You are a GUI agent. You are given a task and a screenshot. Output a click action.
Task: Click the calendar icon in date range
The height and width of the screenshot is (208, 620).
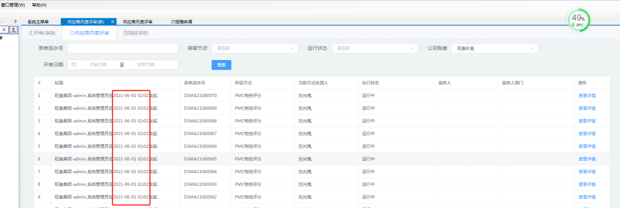pos(74,65)
